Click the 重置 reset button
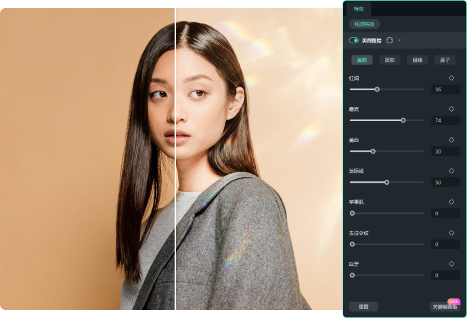 point(363,306)
